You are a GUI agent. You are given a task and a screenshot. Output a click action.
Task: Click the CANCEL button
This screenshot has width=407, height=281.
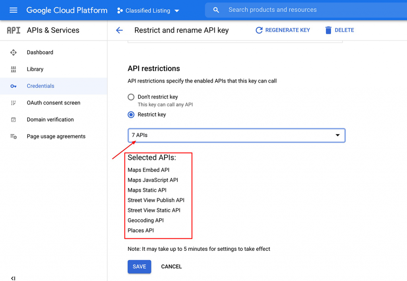[x=171, y=267]
